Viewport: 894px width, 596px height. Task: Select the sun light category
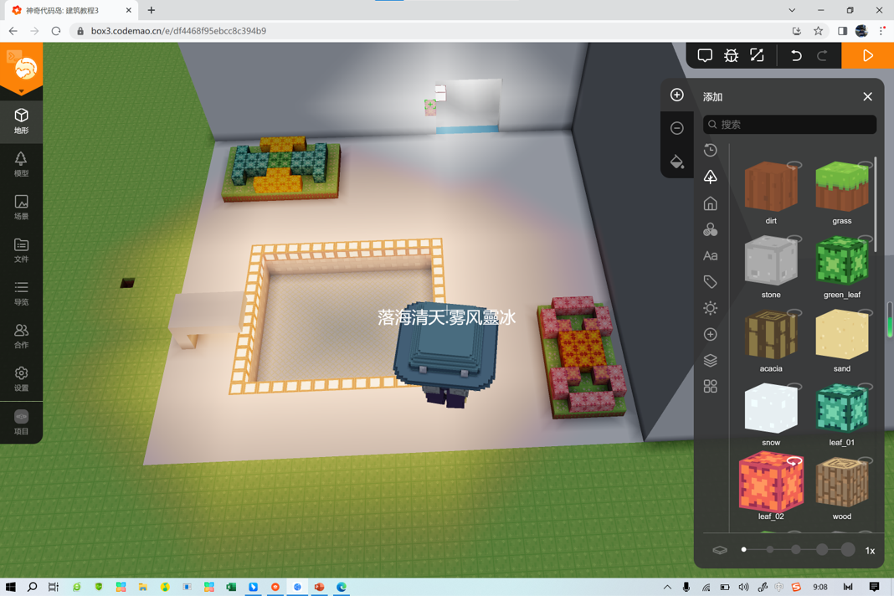[x=710, y=308]
